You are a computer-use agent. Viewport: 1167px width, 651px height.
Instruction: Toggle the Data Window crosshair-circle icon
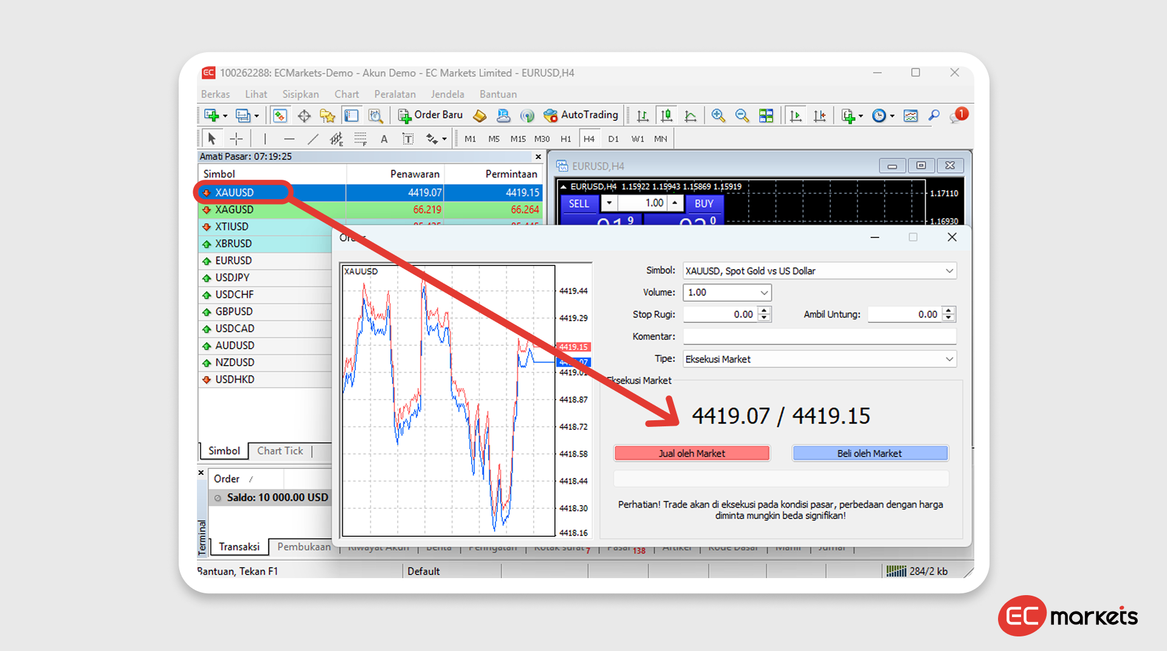(304, 115)
